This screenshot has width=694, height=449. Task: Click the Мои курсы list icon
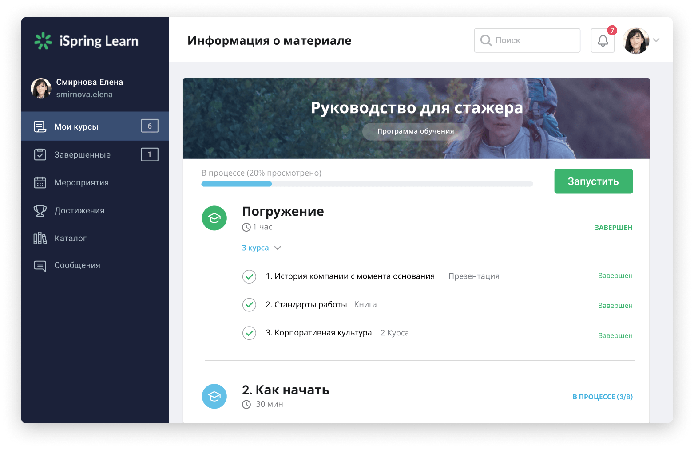40,127
